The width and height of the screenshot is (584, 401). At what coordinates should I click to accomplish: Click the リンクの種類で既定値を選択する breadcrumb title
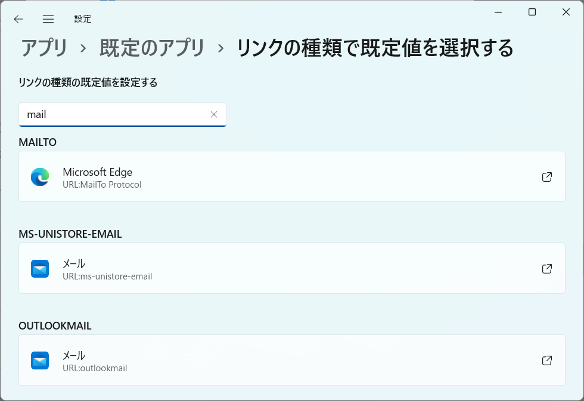click(375, 48)
